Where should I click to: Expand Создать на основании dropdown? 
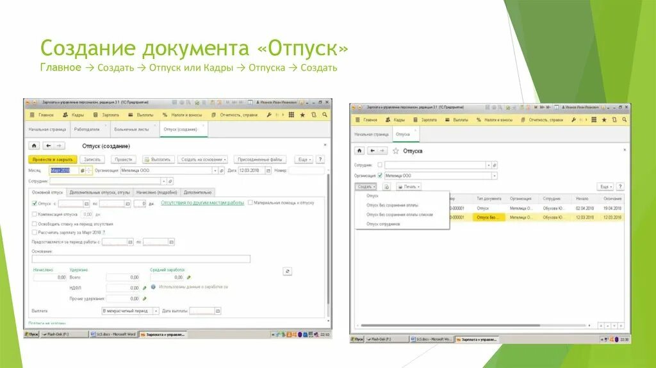204,160
